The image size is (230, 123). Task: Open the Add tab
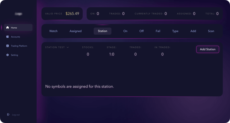pyautogui.click(x=193, y=31)
